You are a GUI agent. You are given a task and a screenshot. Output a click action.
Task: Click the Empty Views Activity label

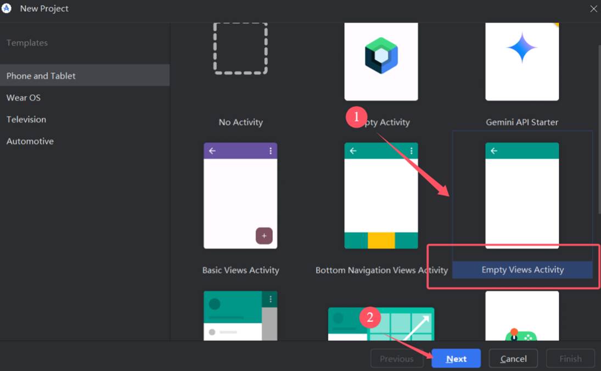point(523,270)
